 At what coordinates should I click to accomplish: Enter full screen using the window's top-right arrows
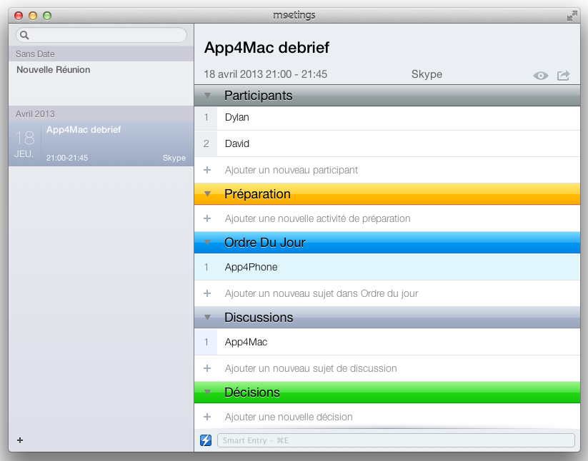(572, 15)
